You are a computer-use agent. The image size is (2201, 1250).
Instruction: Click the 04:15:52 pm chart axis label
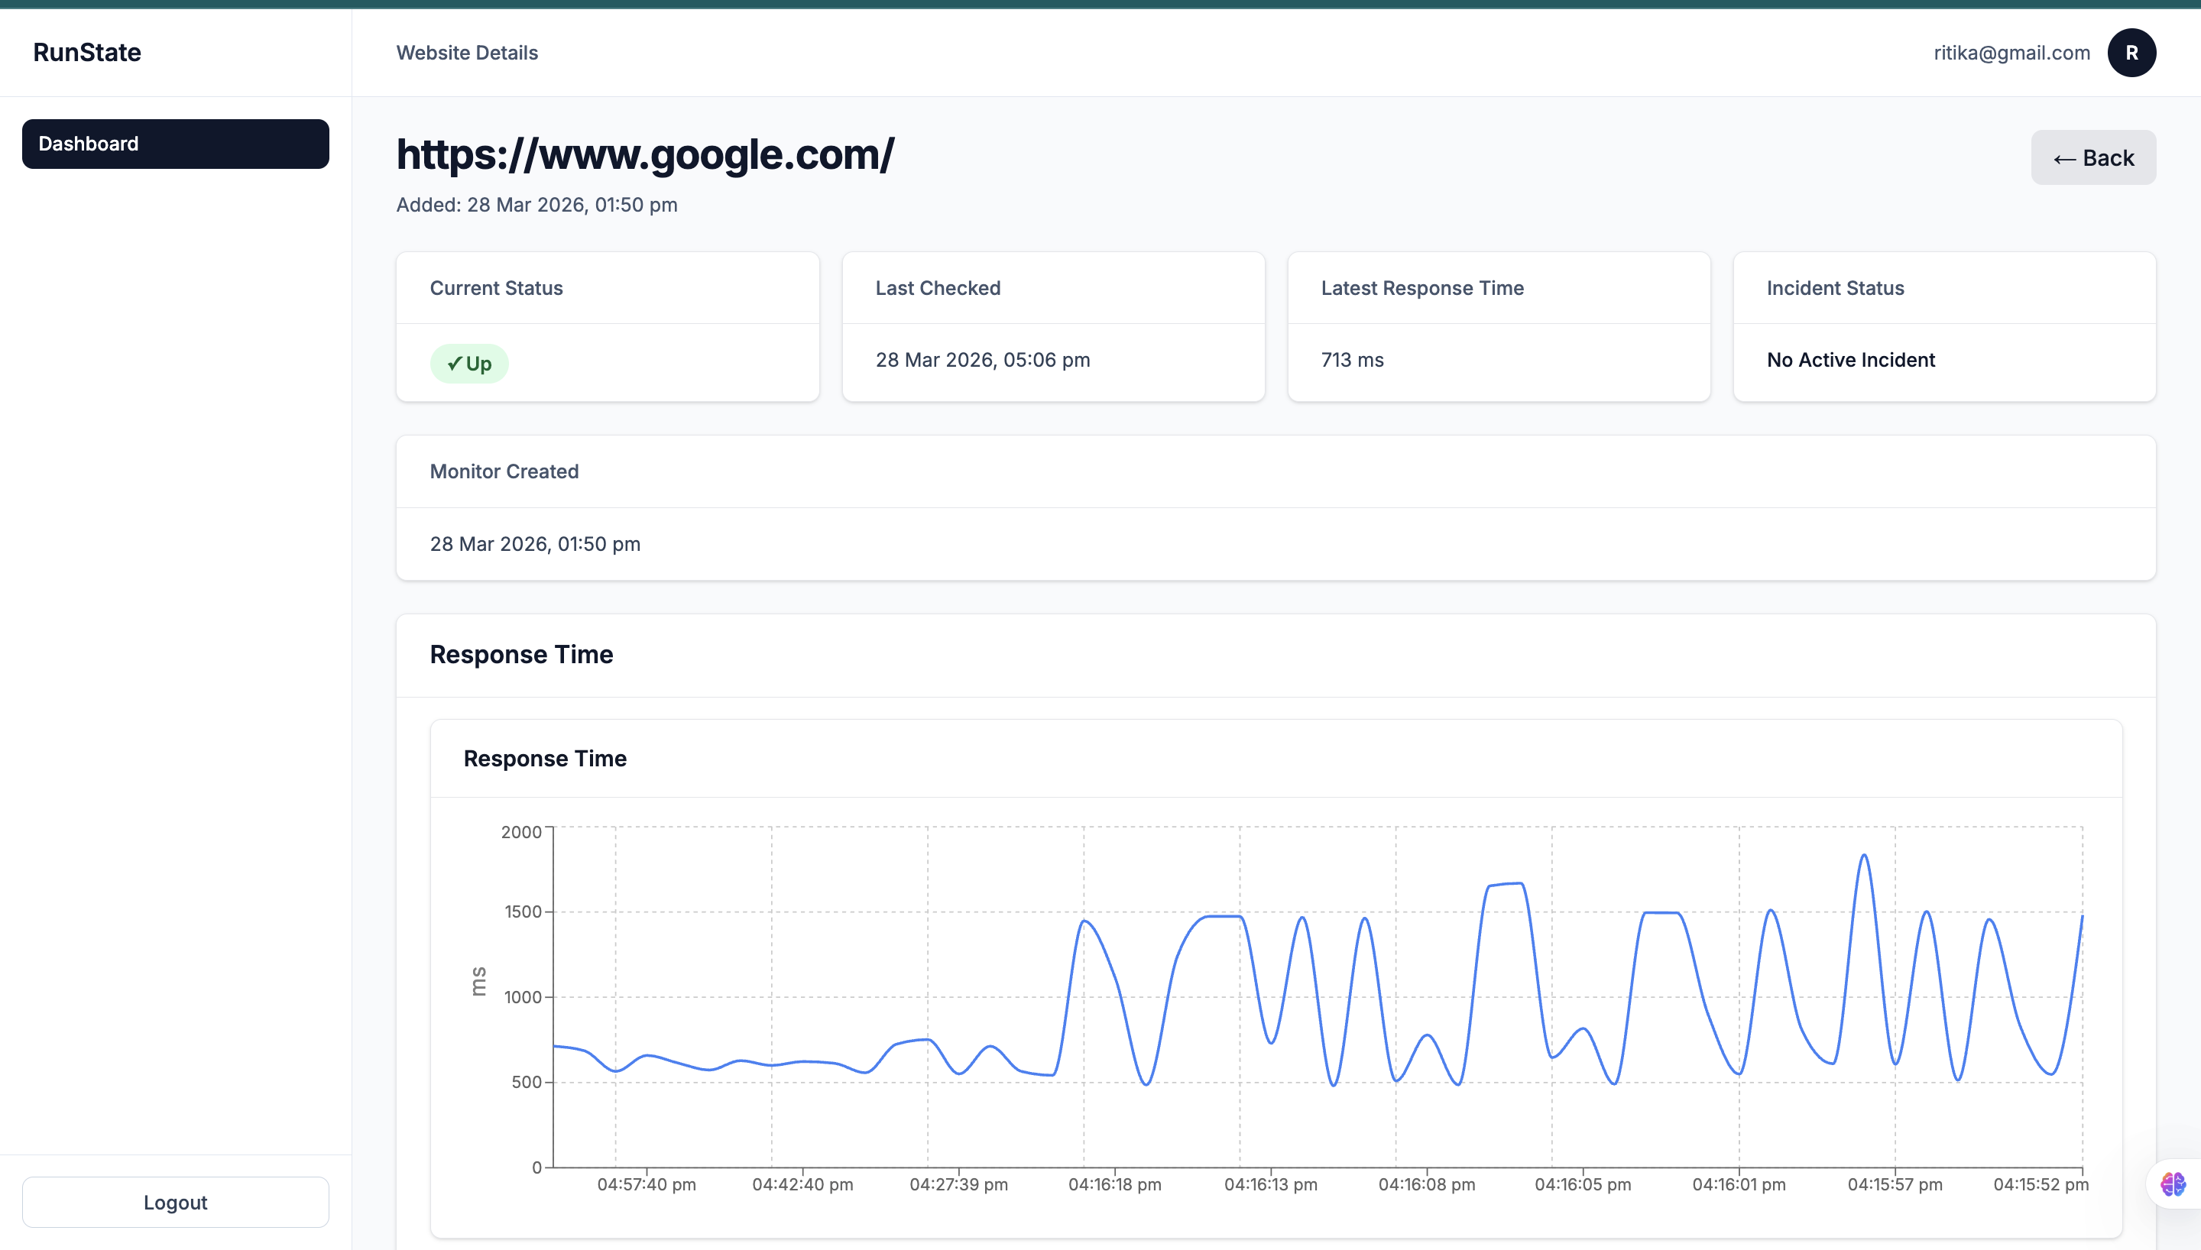tap(2041, 1184)
